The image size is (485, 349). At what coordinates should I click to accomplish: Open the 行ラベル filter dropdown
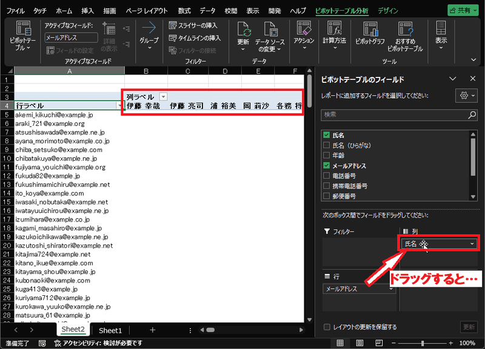point(120,105)
